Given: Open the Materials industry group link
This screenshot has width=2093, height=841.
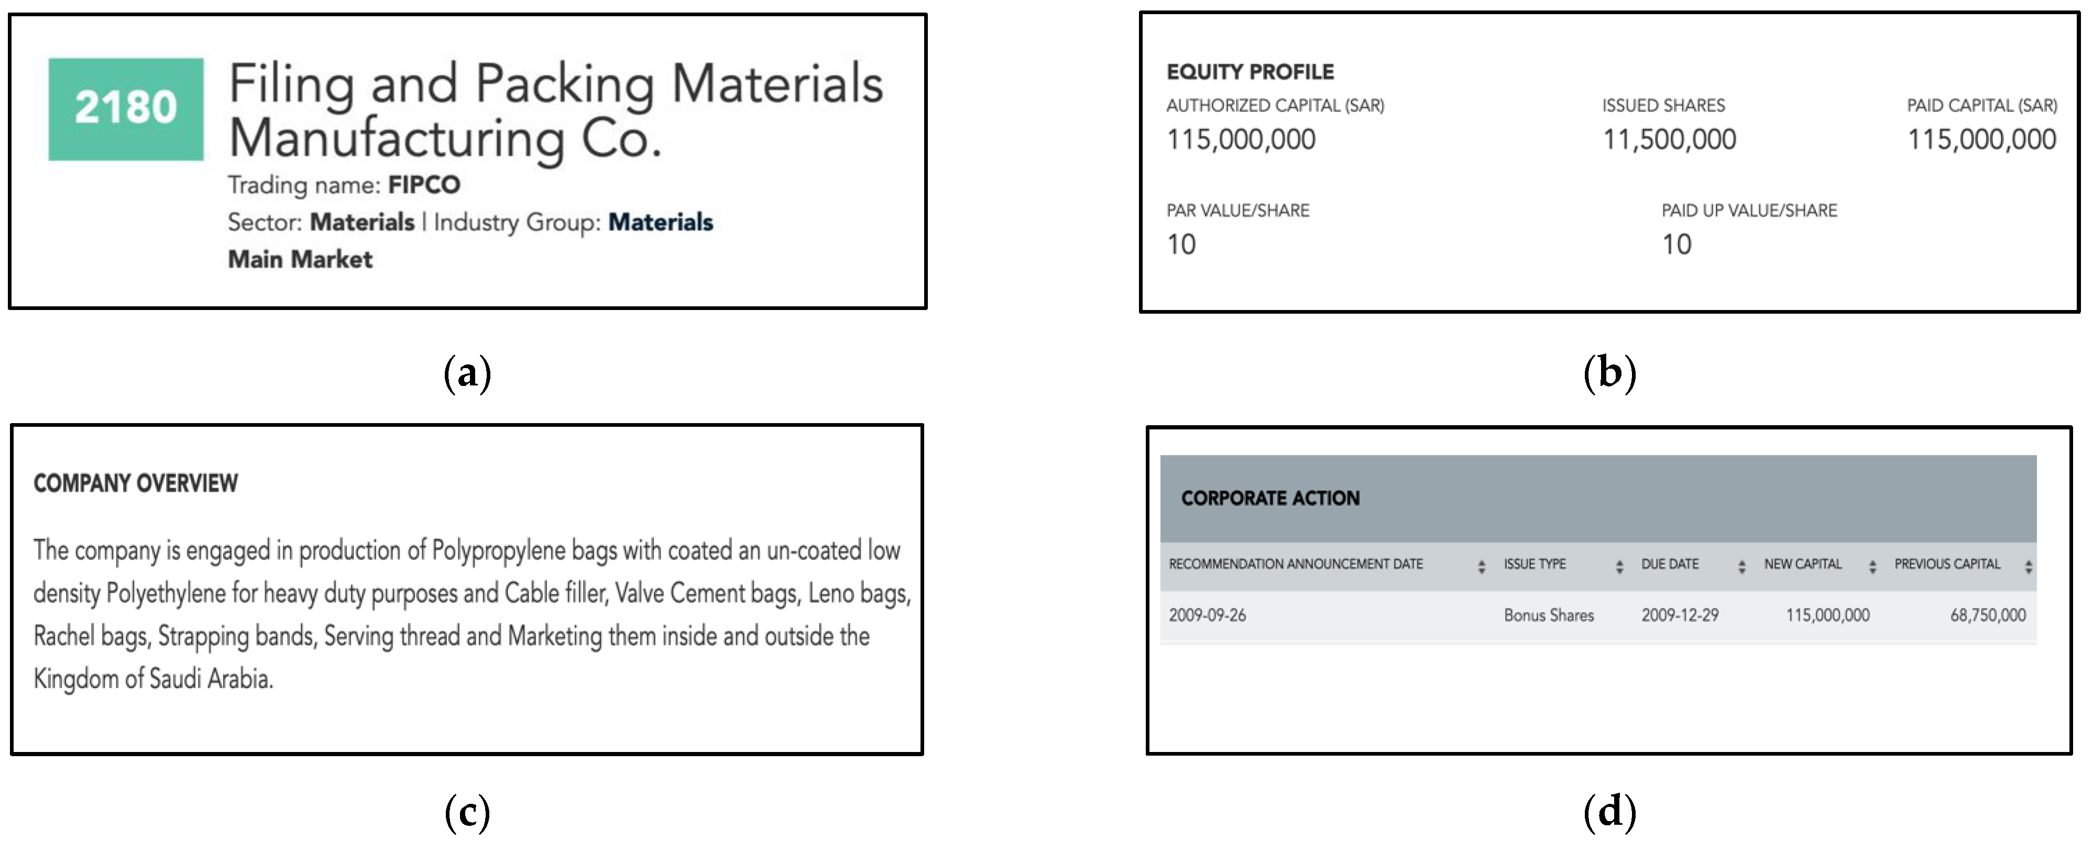Looking at the screenshot, I should point(660,222).
